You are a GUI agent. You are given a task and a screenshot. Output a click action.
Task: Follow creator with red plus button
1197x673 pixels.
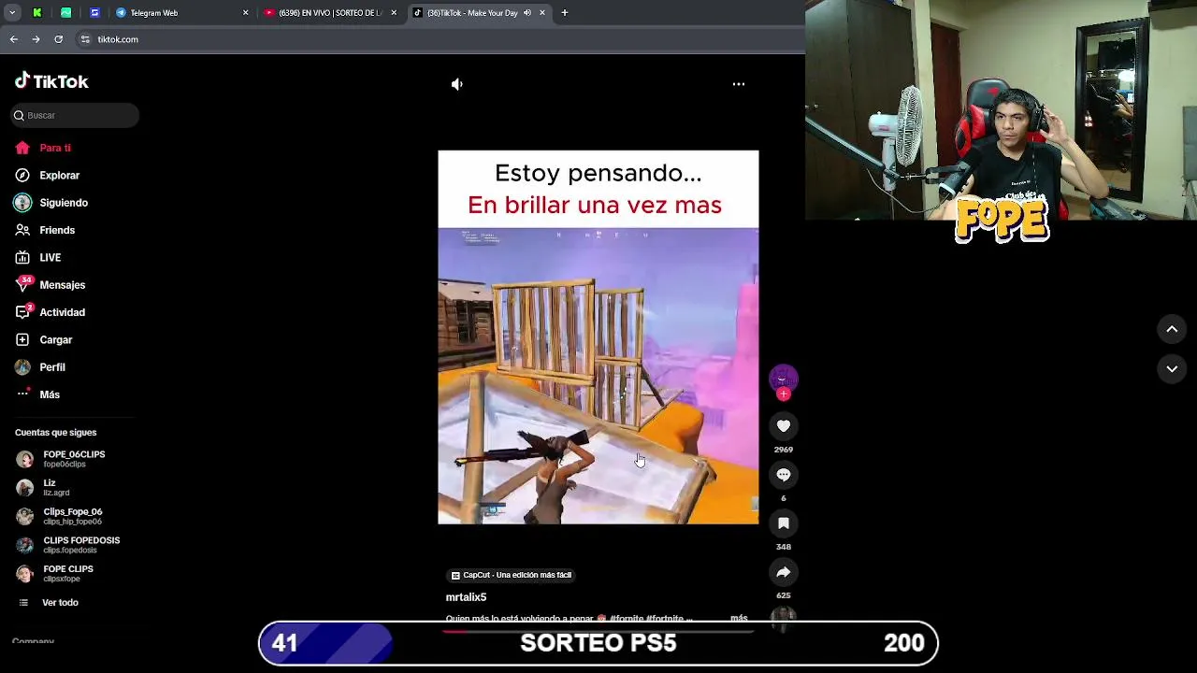coord(784,394)
